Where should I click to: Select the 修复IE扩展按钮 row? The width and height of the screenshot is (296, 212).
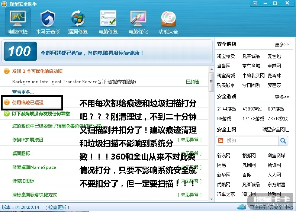pos(104,140)
